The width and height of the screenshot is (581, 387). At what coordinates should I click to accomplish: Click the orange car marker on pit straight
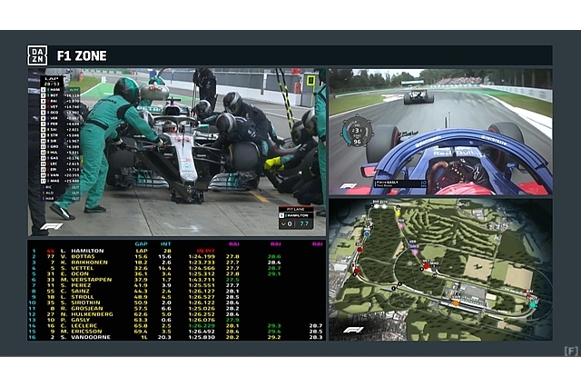coord(456,303)
